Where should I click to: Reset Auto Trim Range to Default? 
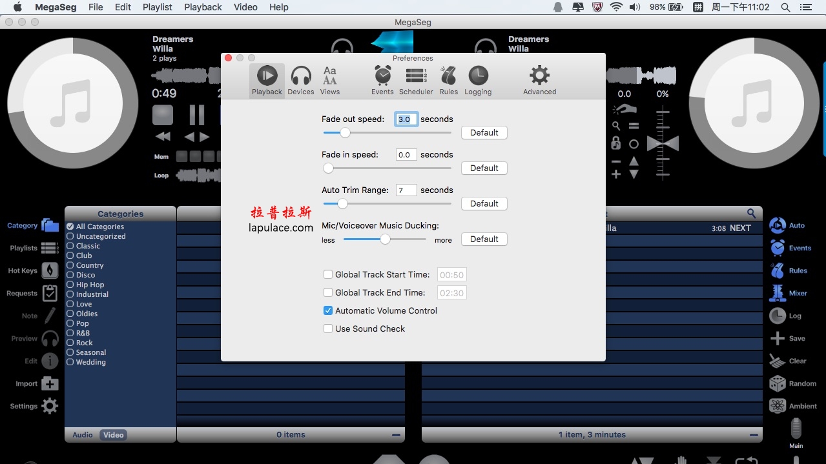(484, 204)
